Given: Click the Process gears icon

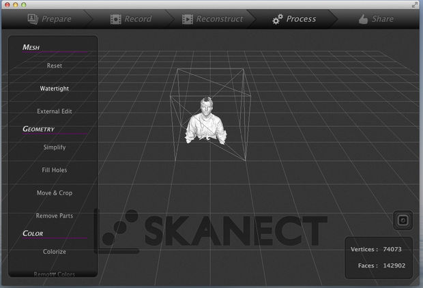Looking at the screenshot, I should coord(277,19).
